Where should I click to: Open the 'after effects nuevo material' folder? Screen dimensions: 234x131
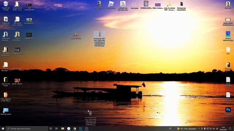17,21
